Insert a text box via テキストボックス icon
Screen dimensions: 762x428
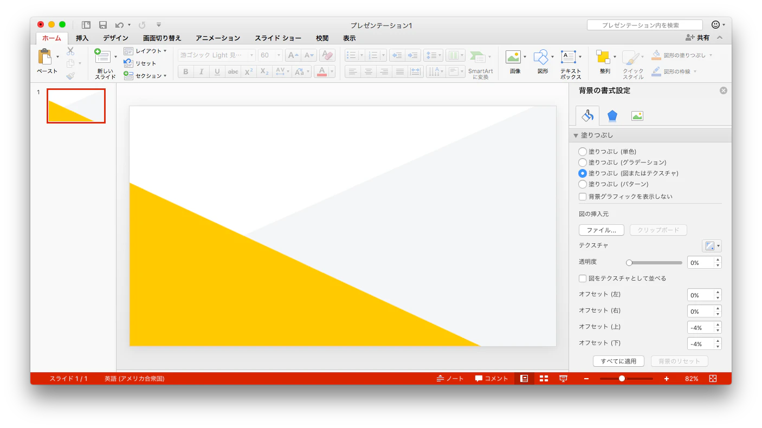(x=569, y=57)
